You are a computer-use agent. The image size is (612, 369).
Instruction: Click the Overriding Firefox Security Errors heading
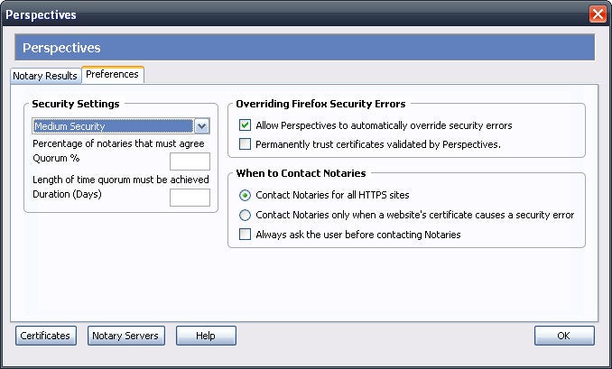click(320, 104)
